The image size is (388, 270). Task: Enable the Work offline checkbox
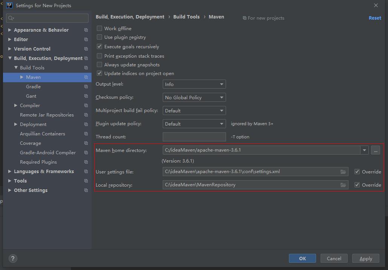[x=99, y=28]
